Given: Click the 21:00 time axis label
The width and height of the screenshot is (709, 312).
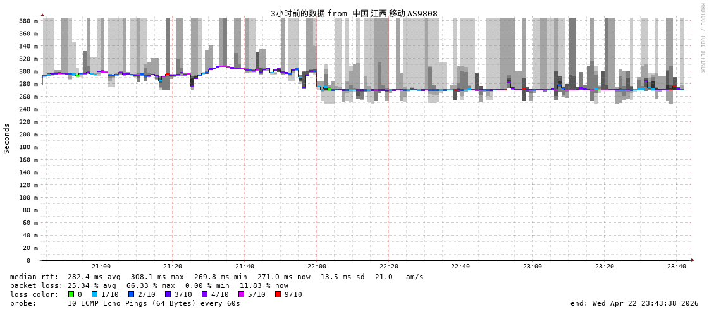Looking at the screenshot, I should 101,267.
